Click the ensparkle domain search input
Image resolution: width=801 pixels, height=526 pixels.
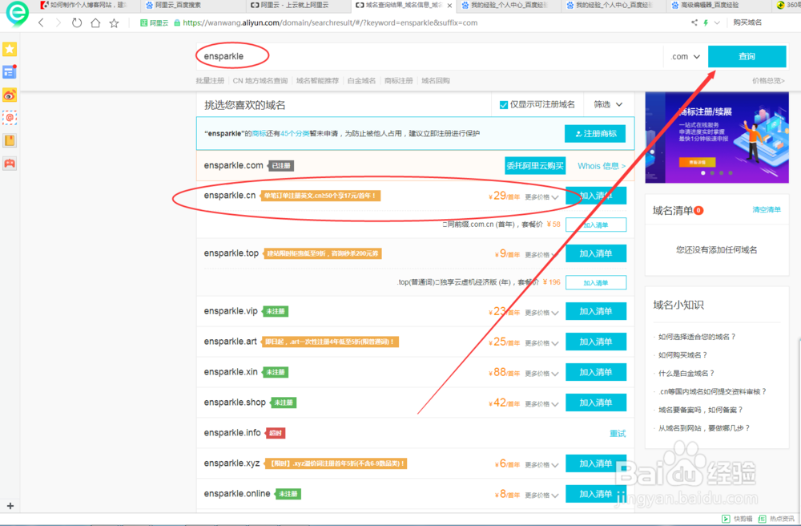tap(429, 56)
